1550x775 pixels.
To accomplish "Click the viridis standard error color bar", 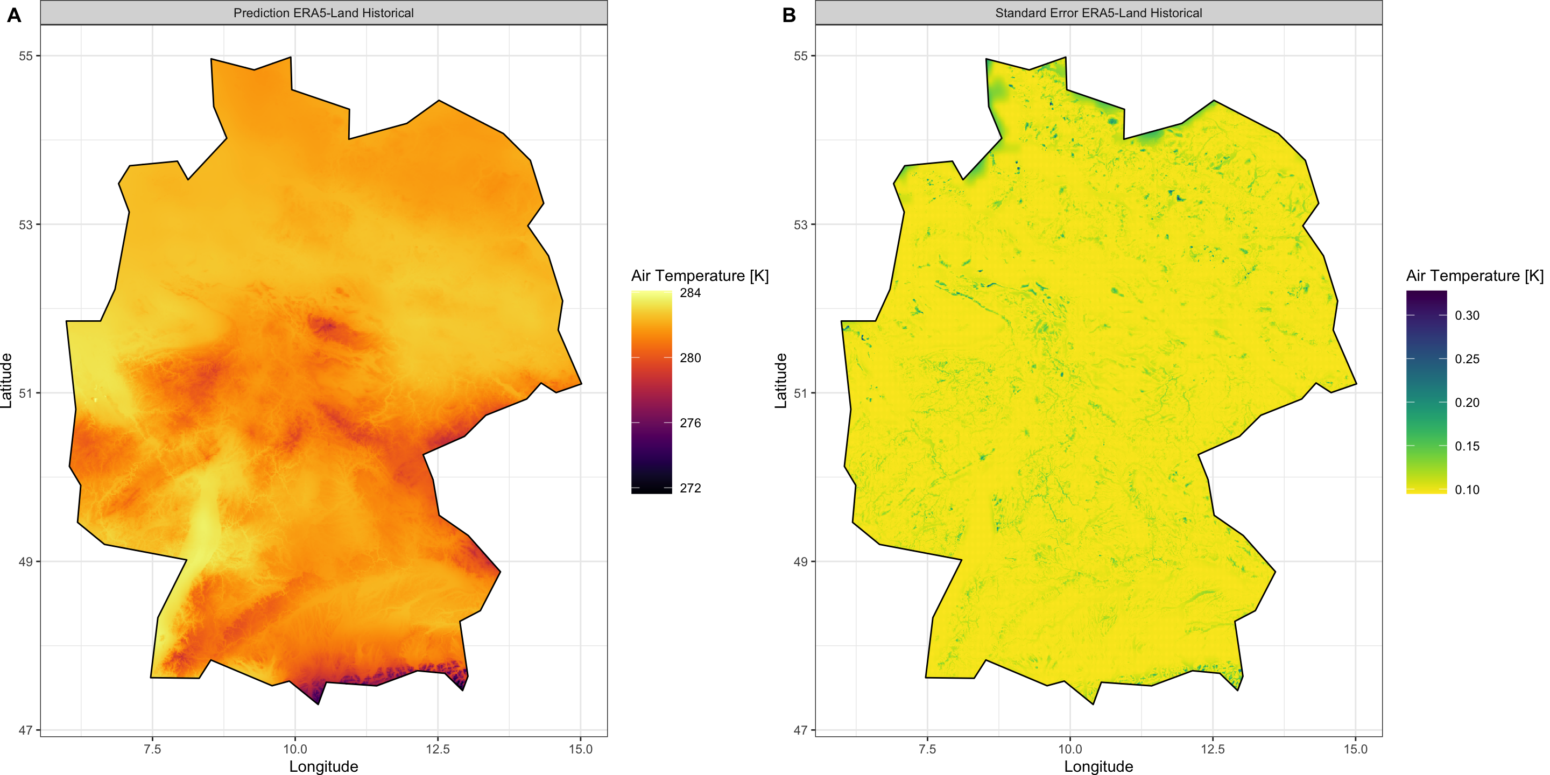I will pos(1427,392).
